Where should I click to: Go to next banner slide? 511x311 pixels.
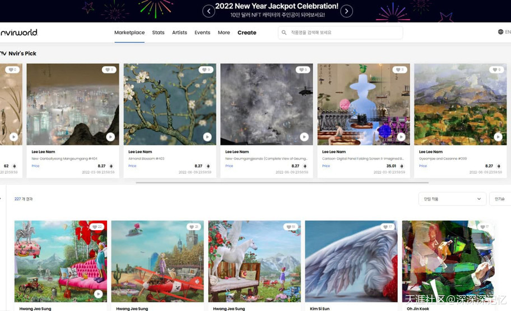click(x=347, y=11)
